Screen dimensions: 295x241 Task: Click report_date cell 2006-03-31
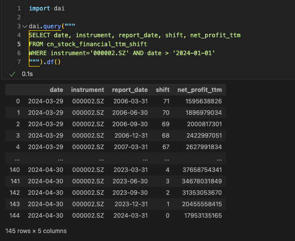coord(131,101)
